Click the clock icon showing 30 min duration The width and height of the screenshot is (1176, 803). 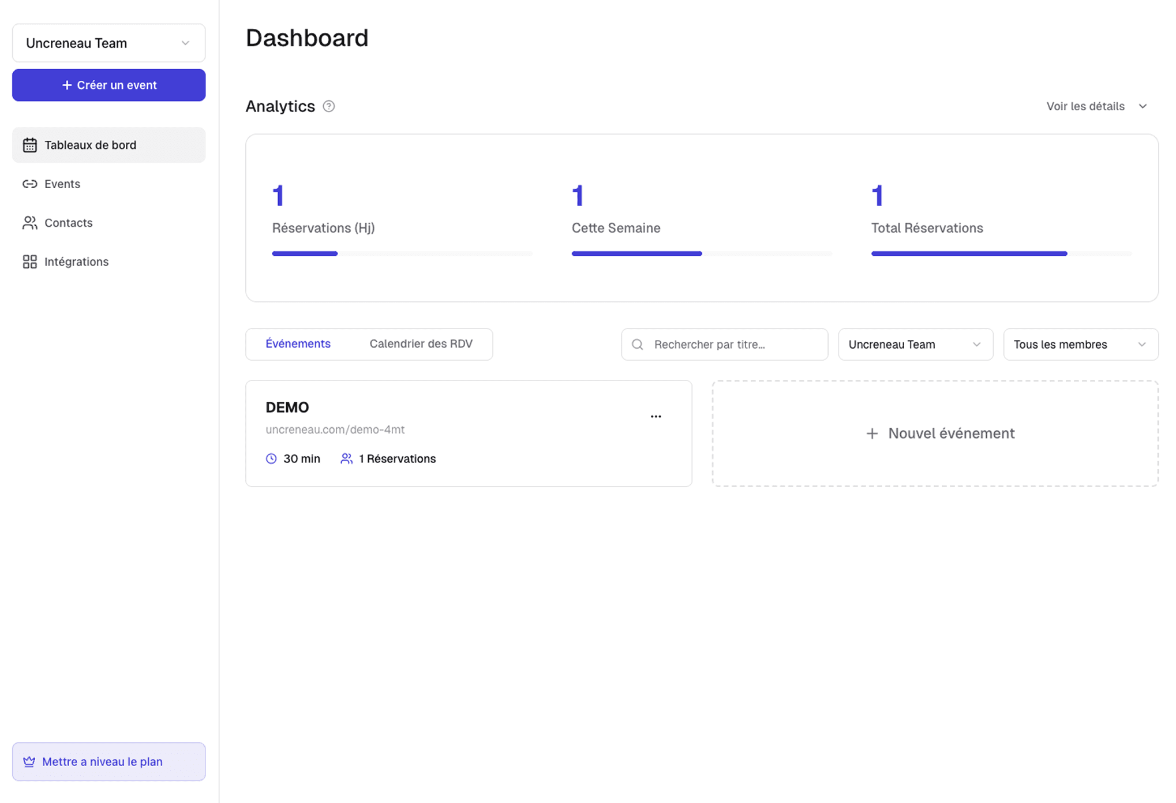coord(271,458)
